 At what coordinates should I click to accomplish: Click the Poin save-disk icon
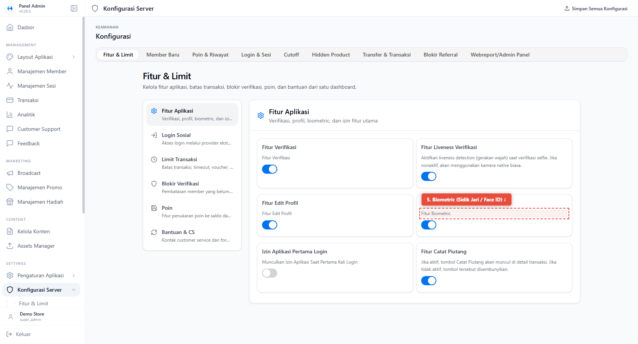point(154,208)
